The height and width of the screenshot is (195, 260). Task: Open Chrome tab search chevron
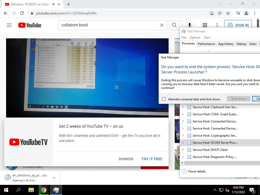[219, 4]
